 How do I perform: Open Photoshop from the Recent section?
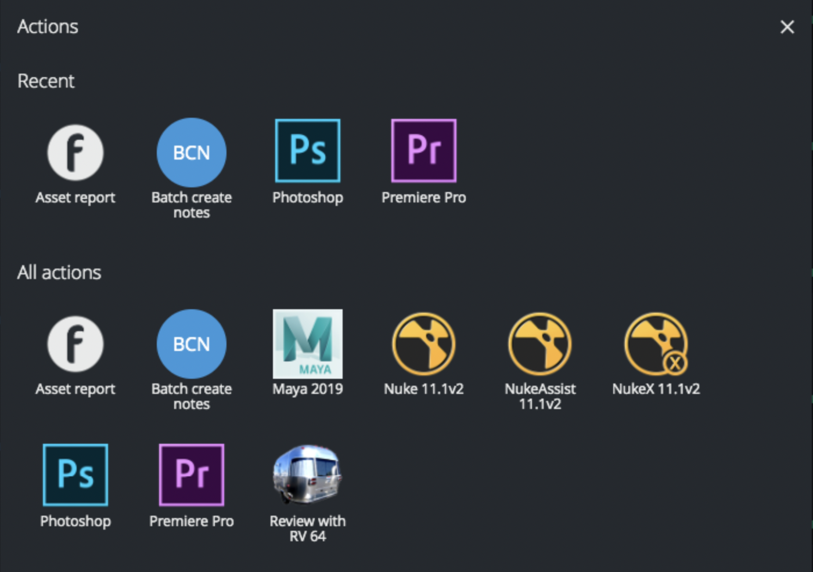tap(307, 150)
